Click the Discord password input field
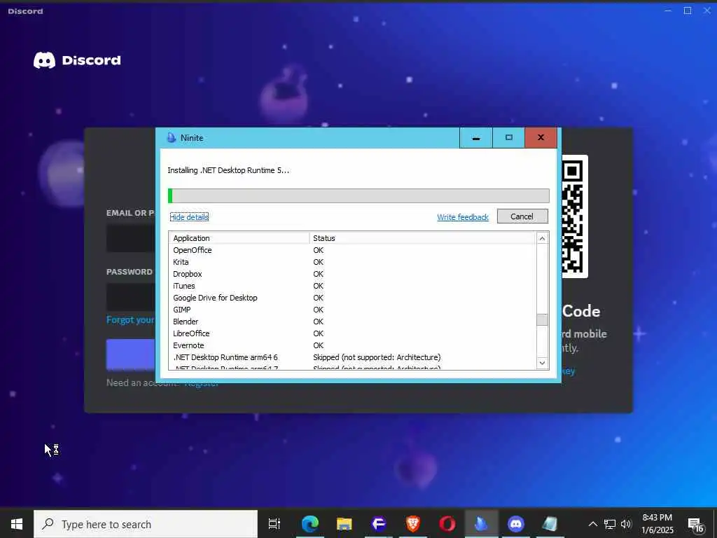 pyautogui.click(x=131, y=297)
